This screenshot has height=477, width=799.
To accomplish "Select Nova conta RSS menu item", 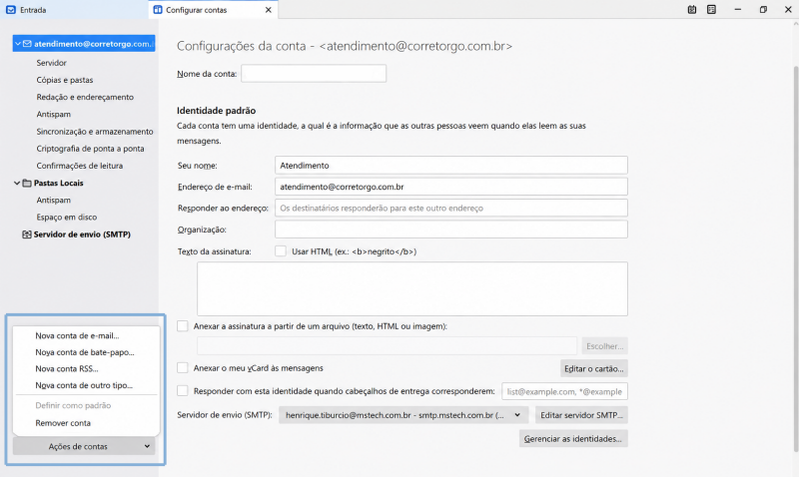I will [67, 368].
